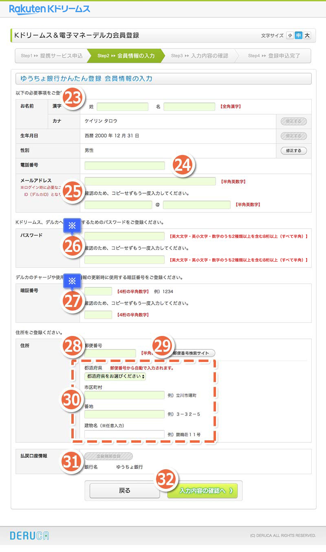Click email confirmation field before @
The image size is (326, 552).
coord(118,205)
